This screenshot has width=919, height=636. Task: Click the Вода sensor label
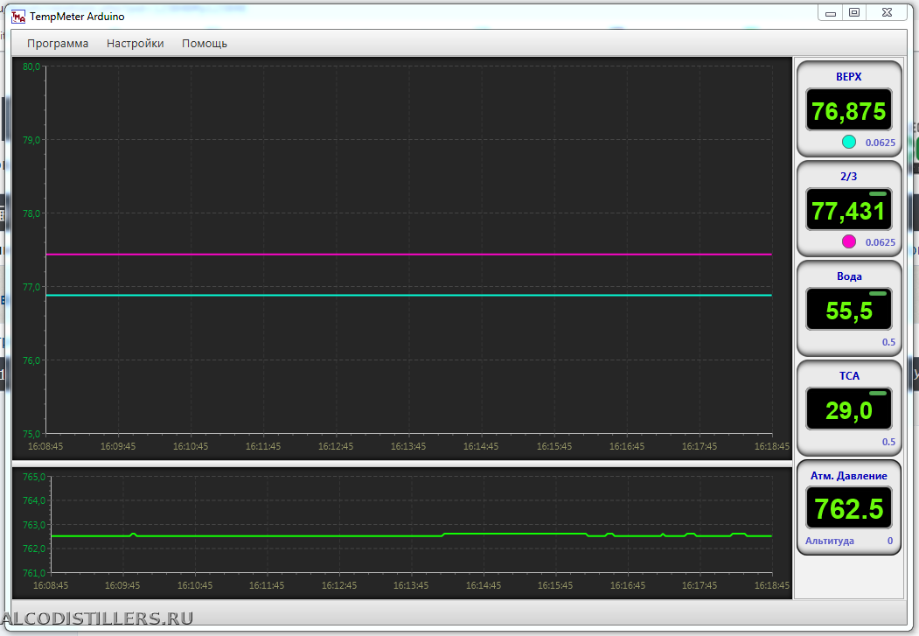click(849, 276)
